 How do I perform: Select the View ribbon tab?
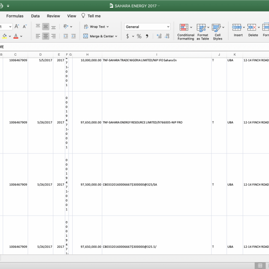pyautogui.click(x=72, y=16)
